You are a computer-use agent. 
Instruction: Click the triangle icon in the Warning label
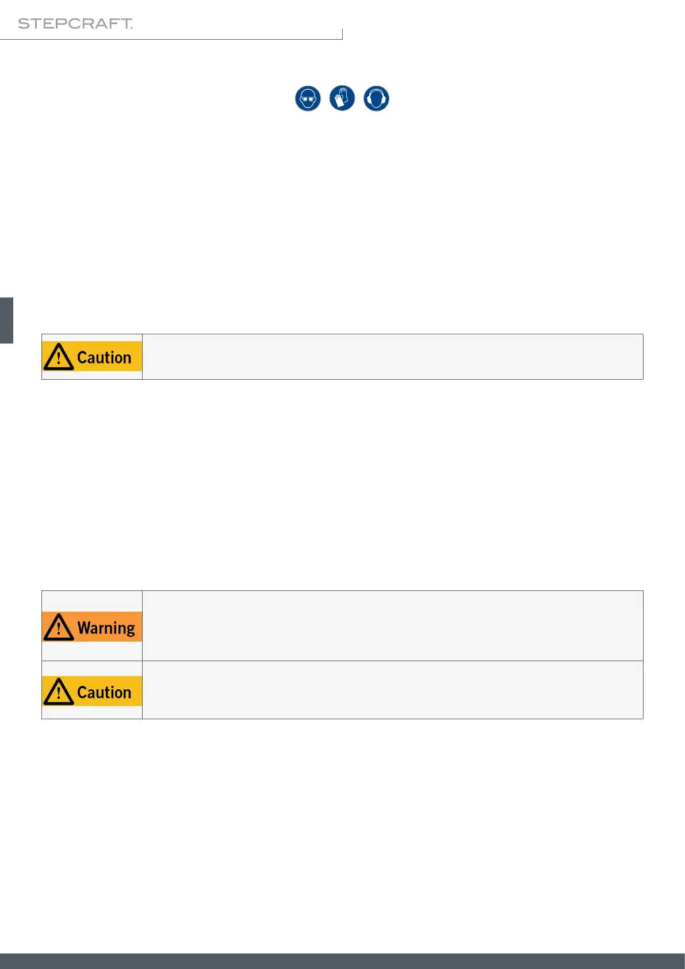pyautogui.click(x=58, y=627)
